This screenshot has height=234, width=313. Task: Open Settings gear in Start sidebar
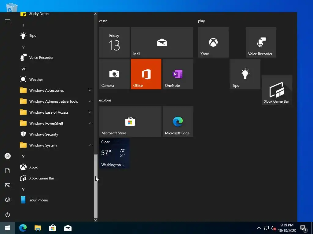pyautogui.click(x=8, y=200)
